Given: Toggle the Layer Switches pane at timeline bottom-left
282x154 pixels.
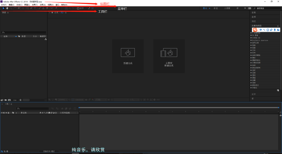Looking at the screenshot, I should point(2,151).
